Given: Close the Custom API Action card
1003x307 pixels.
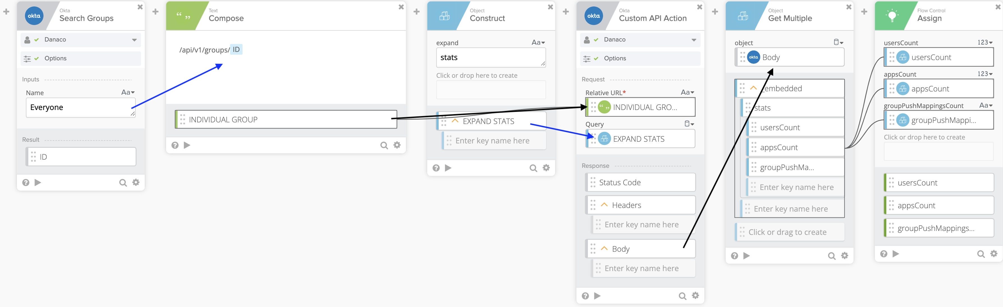Looking at the screenshot, I should [x=699, y=7].
